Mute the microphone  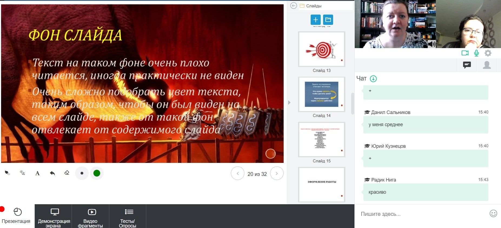[x=476, y=53]
